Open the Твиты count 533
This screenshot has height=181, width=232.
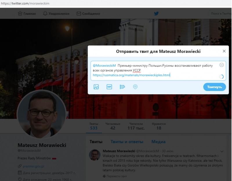tap(94, 126)
